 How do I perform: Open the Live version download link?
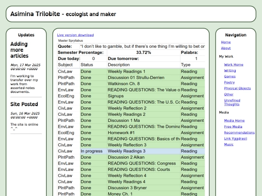(75, 35)
